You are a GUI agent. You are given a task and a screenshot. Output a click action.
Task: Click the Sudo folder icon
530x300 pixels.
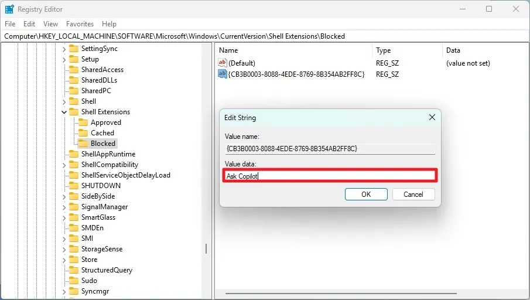pyautogui.click(x=74, y=281)
